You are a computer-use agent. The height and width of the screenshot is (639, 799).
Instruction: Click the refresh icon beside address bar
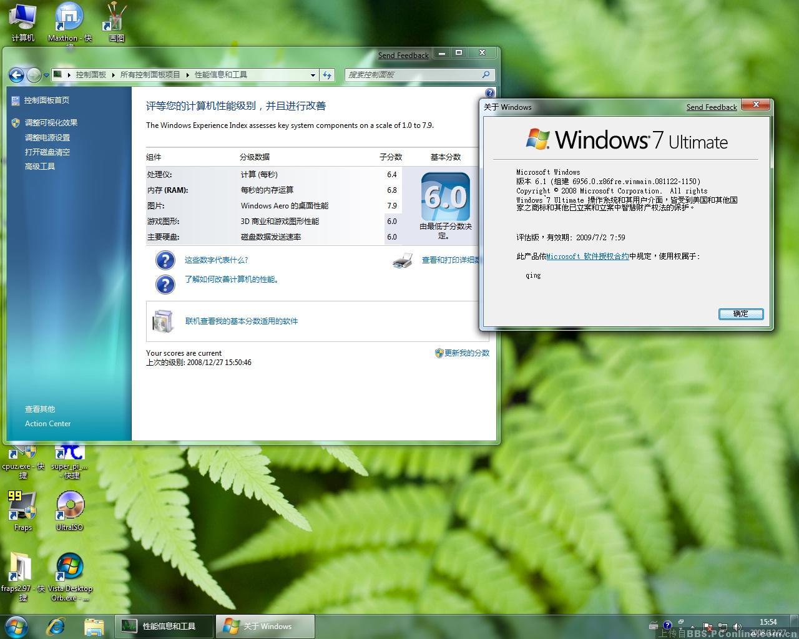point(327,75)
